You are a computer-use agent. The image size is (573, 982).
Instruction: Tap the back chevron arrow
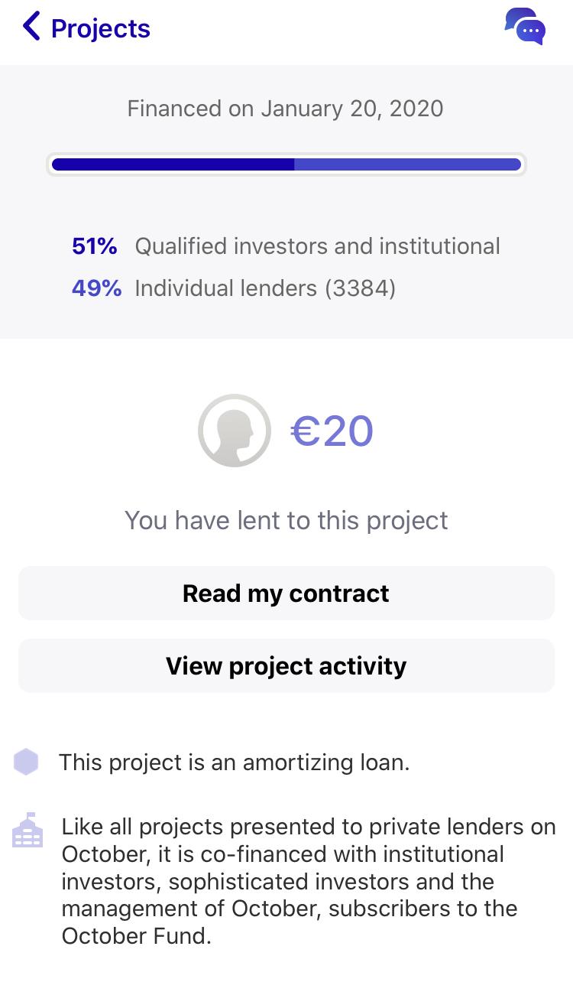[31, 28]
